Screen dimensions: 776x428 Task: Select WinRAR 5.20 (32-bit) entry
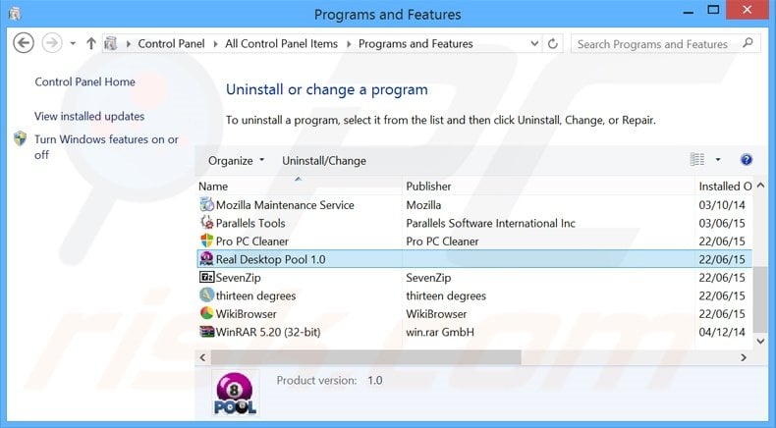click(268, 332)
